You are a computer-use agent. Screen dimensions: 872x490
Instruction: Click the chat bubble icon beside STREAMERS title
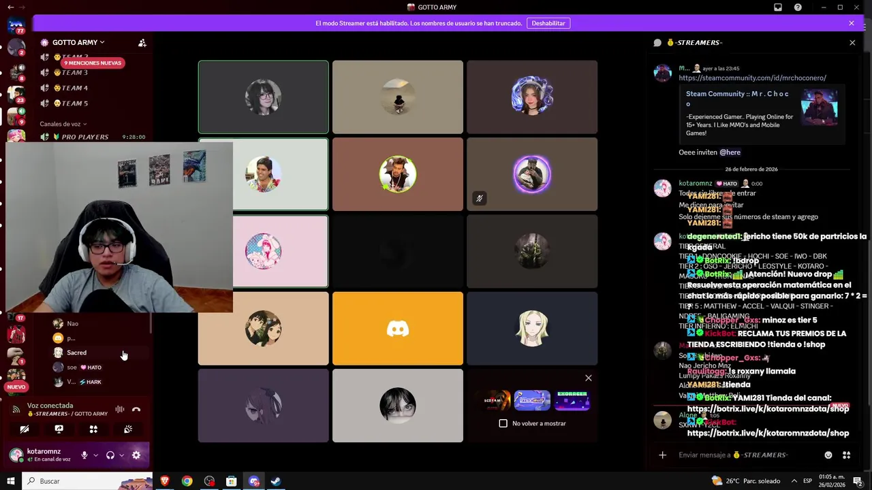pos(657,43)
